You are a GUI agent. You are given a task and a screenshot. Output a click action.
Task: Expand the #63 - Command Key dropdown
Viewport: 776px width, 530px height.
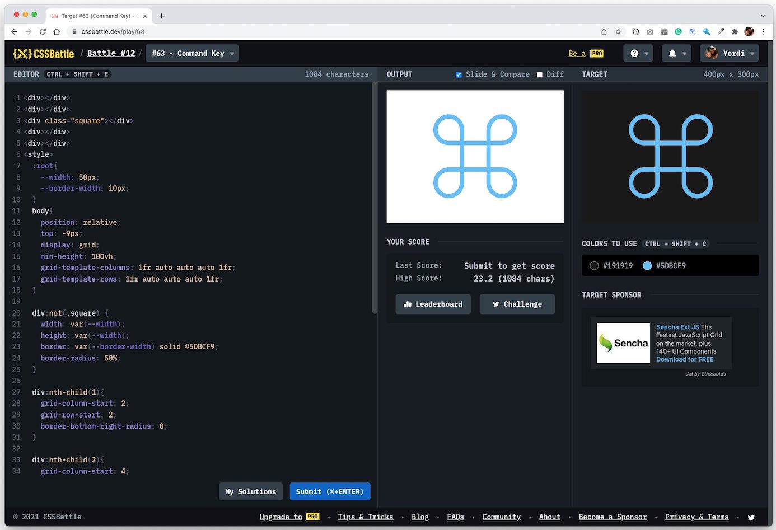(192, 53)
